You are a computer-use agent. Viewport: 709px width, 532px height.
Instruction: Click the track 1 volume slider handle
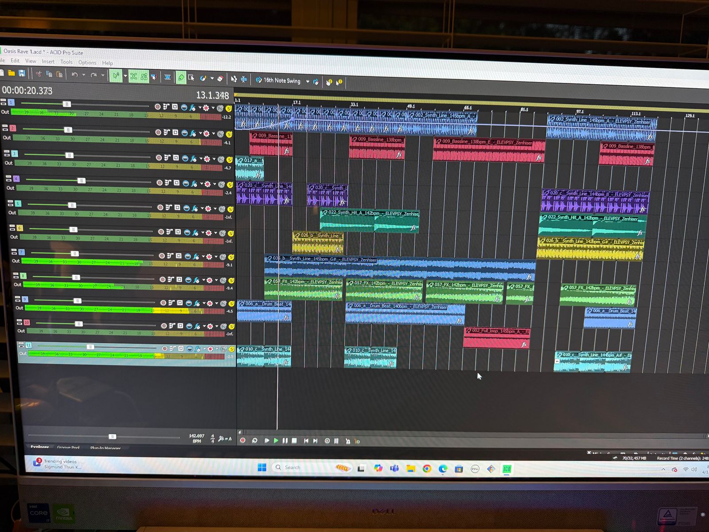66,104
